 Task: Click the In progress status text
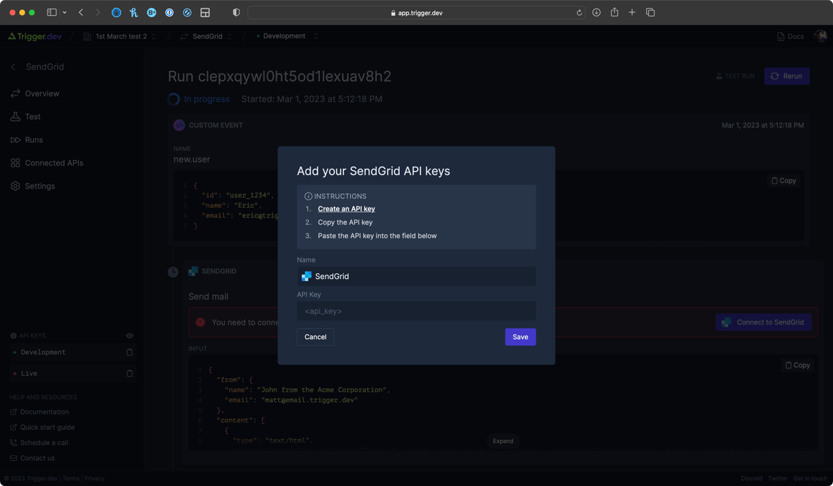[207, 99]
